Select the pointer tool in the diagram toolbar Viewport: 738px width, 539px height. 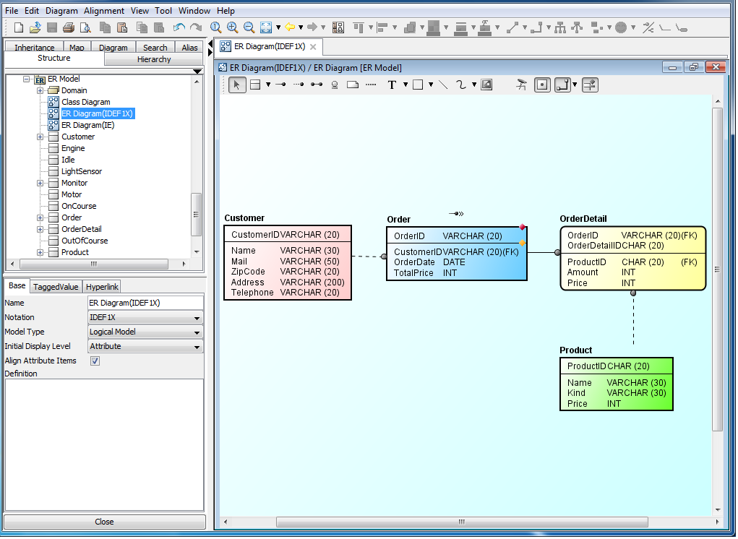coord(237,85)
